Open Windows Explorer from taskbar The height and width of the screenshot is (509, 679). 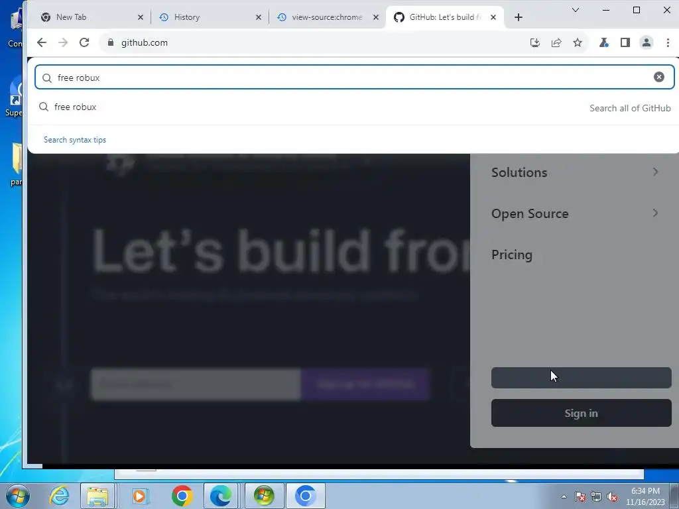coord(97,496)
